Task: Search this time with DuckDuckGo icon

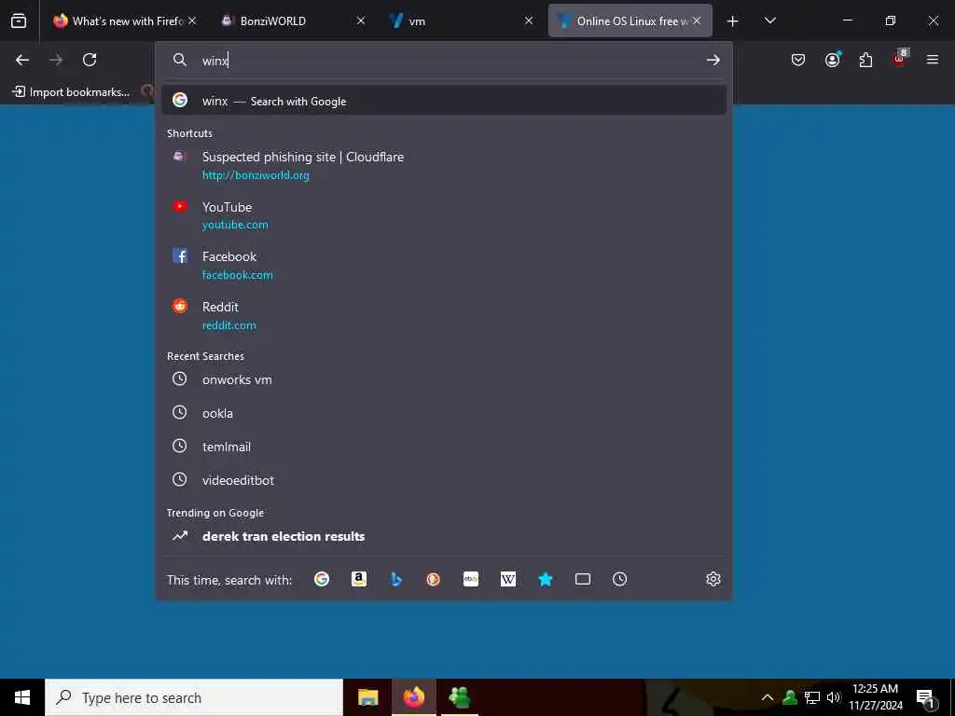Action: click(433, 579)
